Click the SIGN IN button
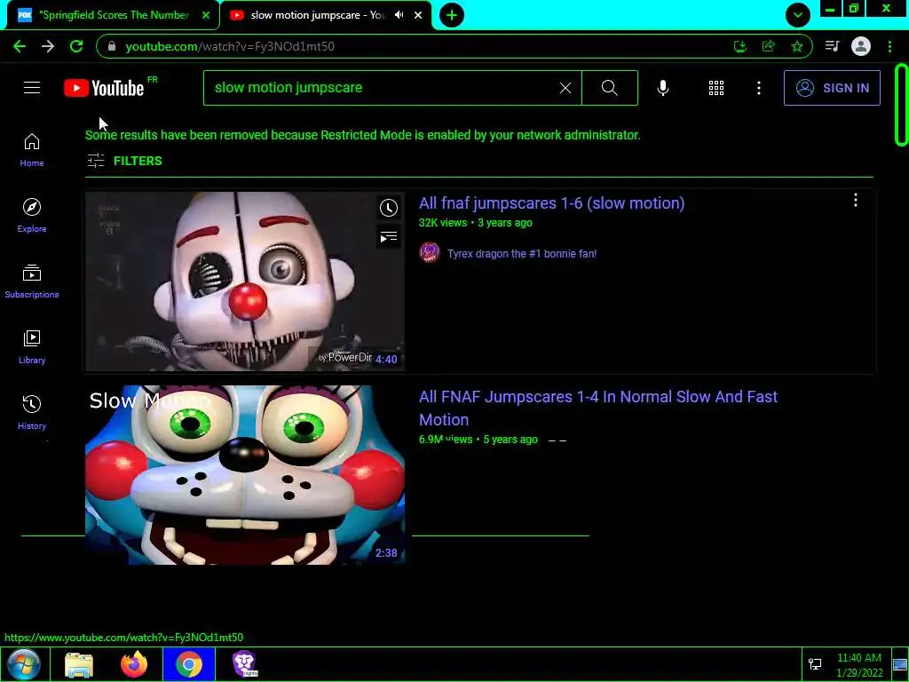The height and width of the screenshot is (682, 909). pos(832,88)
